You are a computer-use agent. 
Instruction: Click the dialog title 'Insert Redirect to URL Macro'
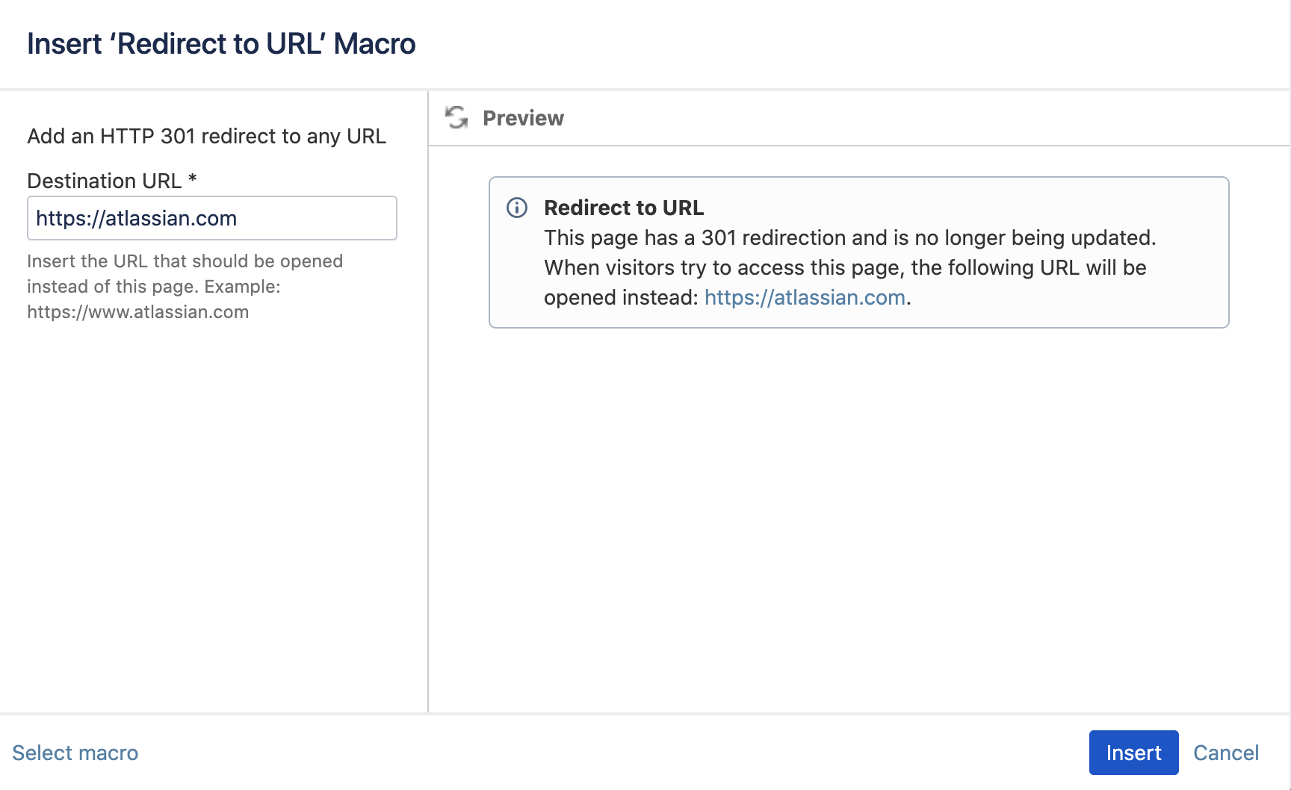221,44
